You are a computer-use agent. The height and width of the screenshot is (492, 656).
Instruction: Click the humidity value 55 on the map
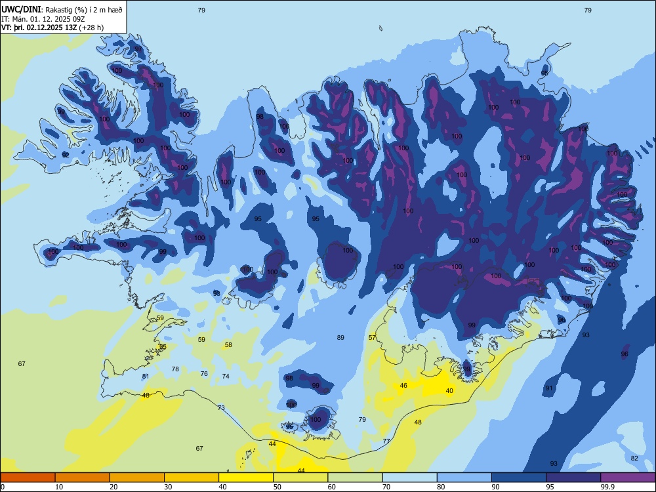(x=163, y=347)
